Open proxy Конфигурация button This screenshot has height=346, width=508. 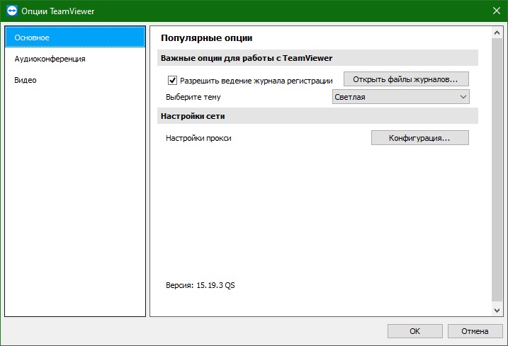[x=420, y=138]
